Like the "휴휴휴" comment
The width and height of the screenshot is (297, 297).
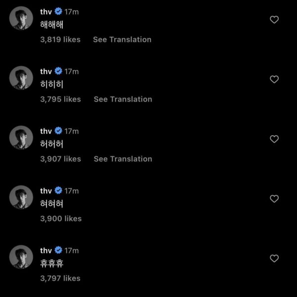[274, 258]
